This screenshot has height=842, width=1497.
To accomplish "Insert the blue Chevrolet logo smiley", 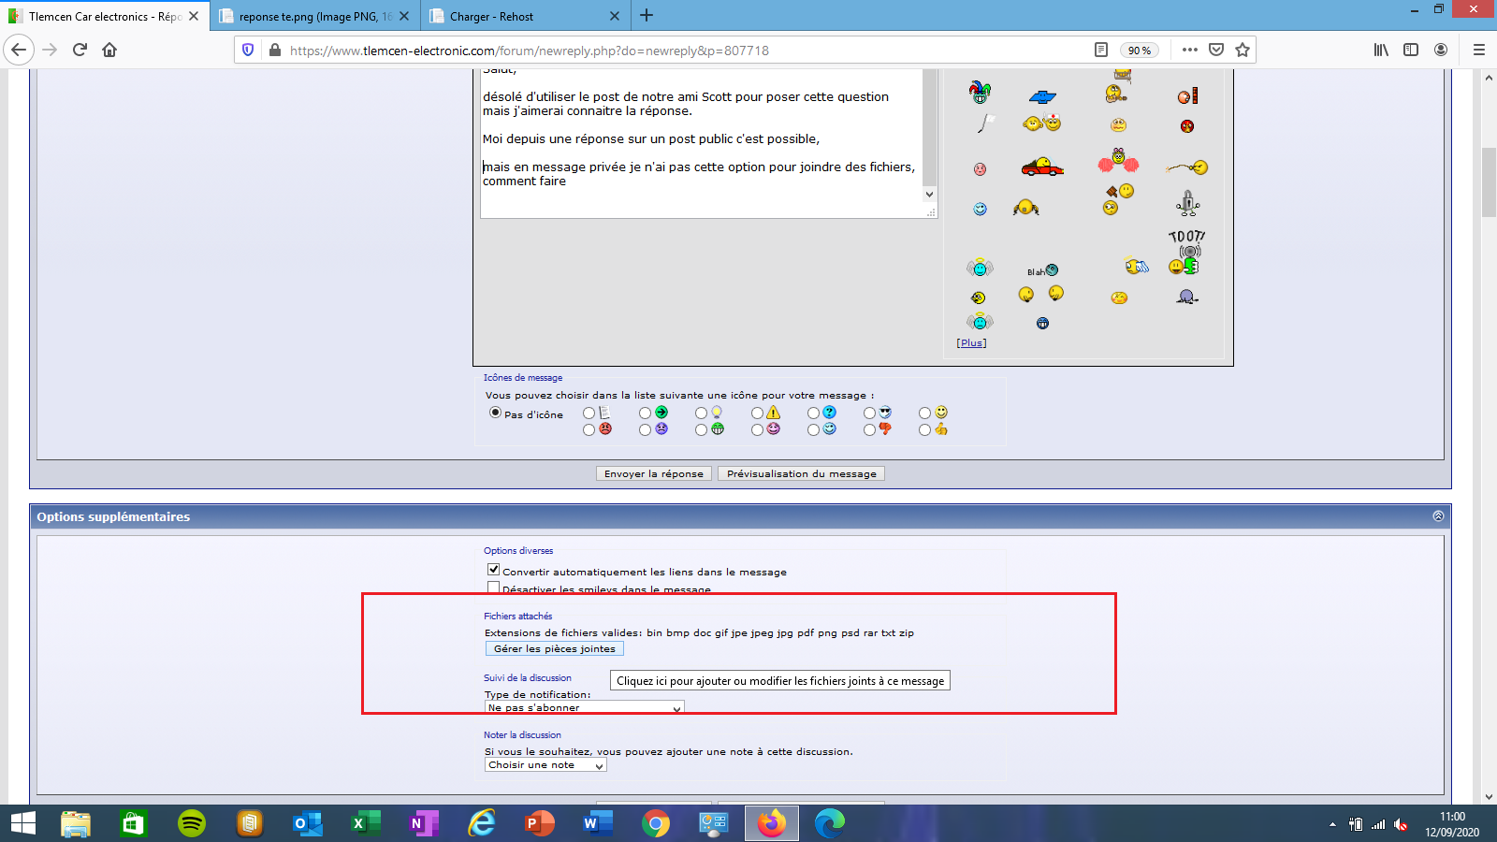I will [1042, 96].
